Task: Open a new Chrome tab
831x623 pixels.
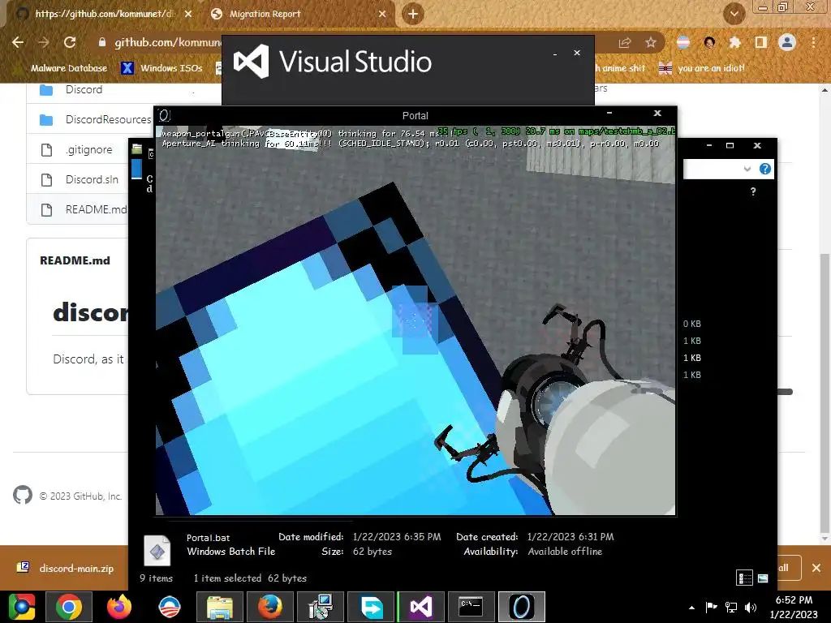Action: 413,14
